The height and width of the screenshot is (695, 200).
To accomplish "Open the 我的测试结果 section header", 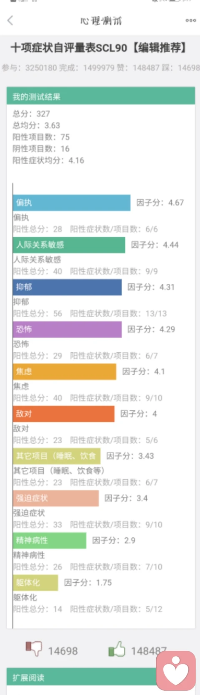I will [101, 96].
